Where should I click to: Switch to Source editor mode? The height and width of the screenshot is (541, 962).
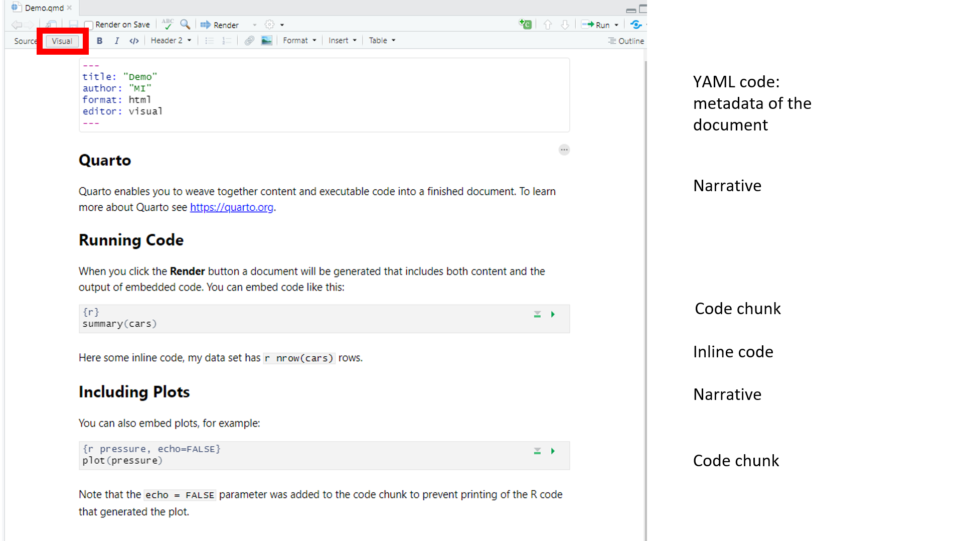[x=25, y=41]
